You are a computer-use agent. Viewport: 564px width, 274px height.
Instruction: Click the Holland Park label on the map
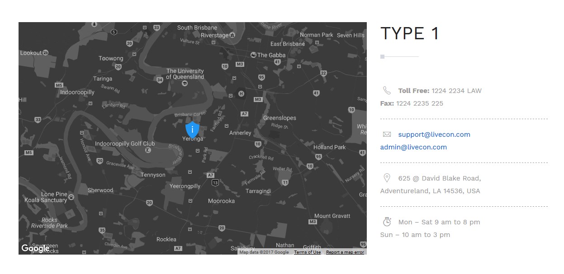[x=329, y=147]
